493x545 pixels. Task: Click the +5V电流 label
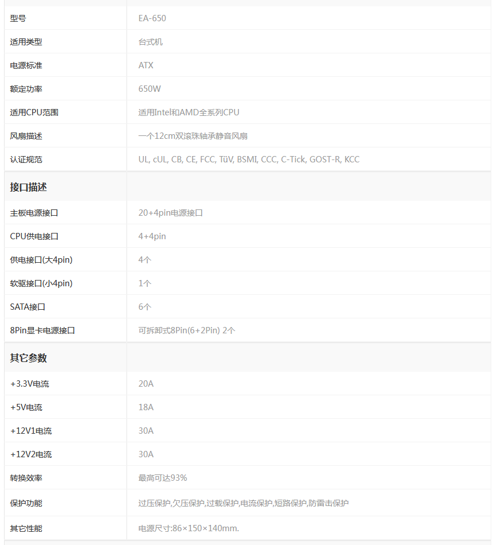[x=26, y=407]
